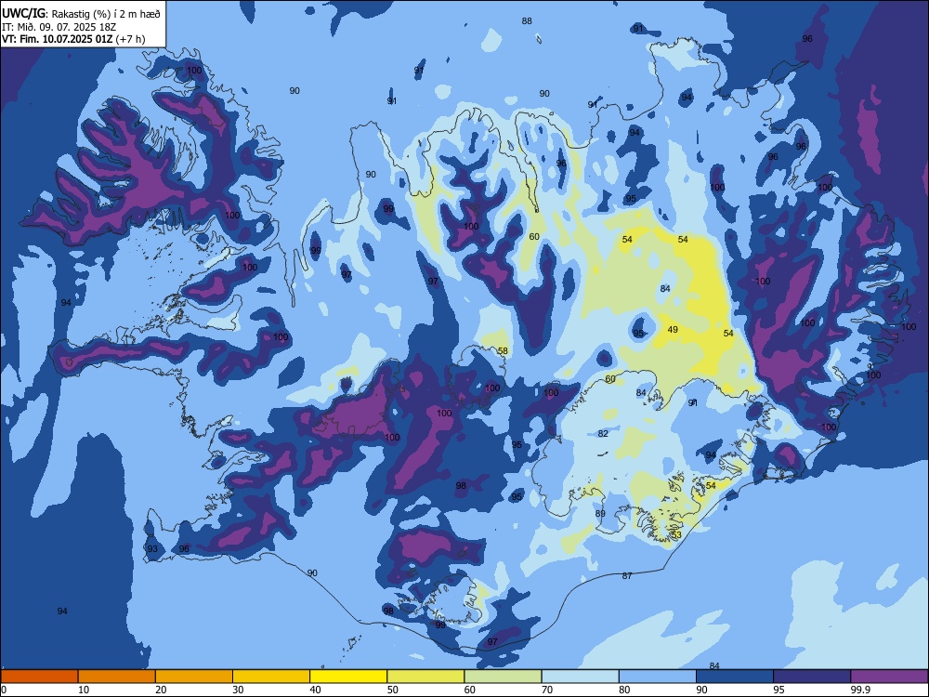Click the '10' tick label on legend scale

tap(84, 690)
